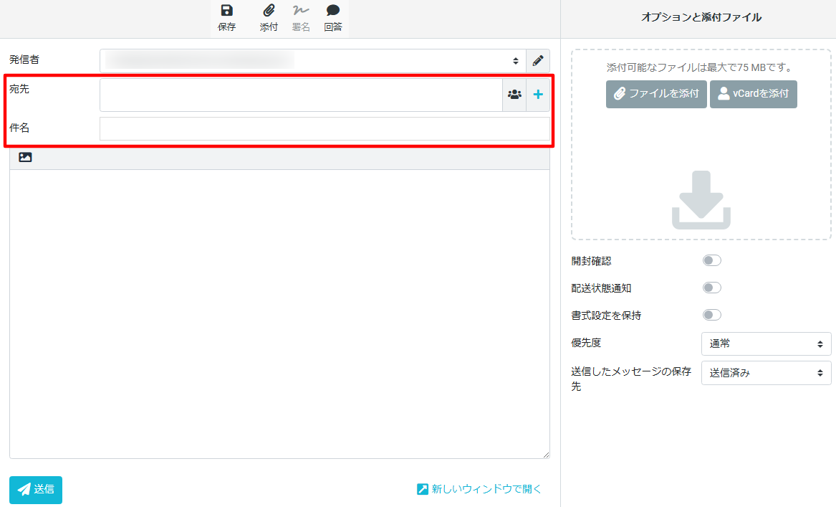836x507 pixels.
Task: Click the message body resize handle corner
Action: click(x=546, y=455)
